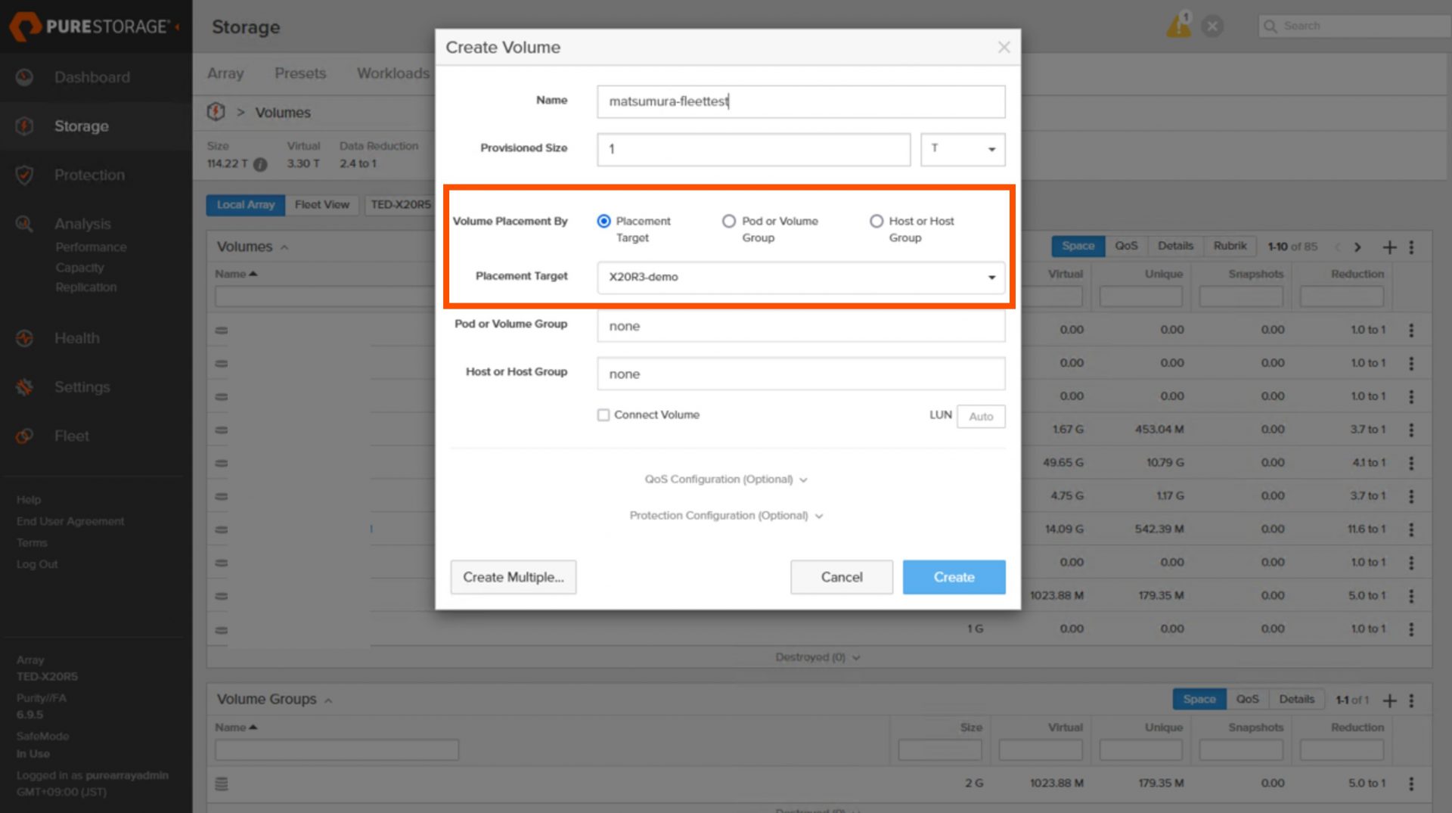Open the Dashboard sidebar icon

point(24,77)
